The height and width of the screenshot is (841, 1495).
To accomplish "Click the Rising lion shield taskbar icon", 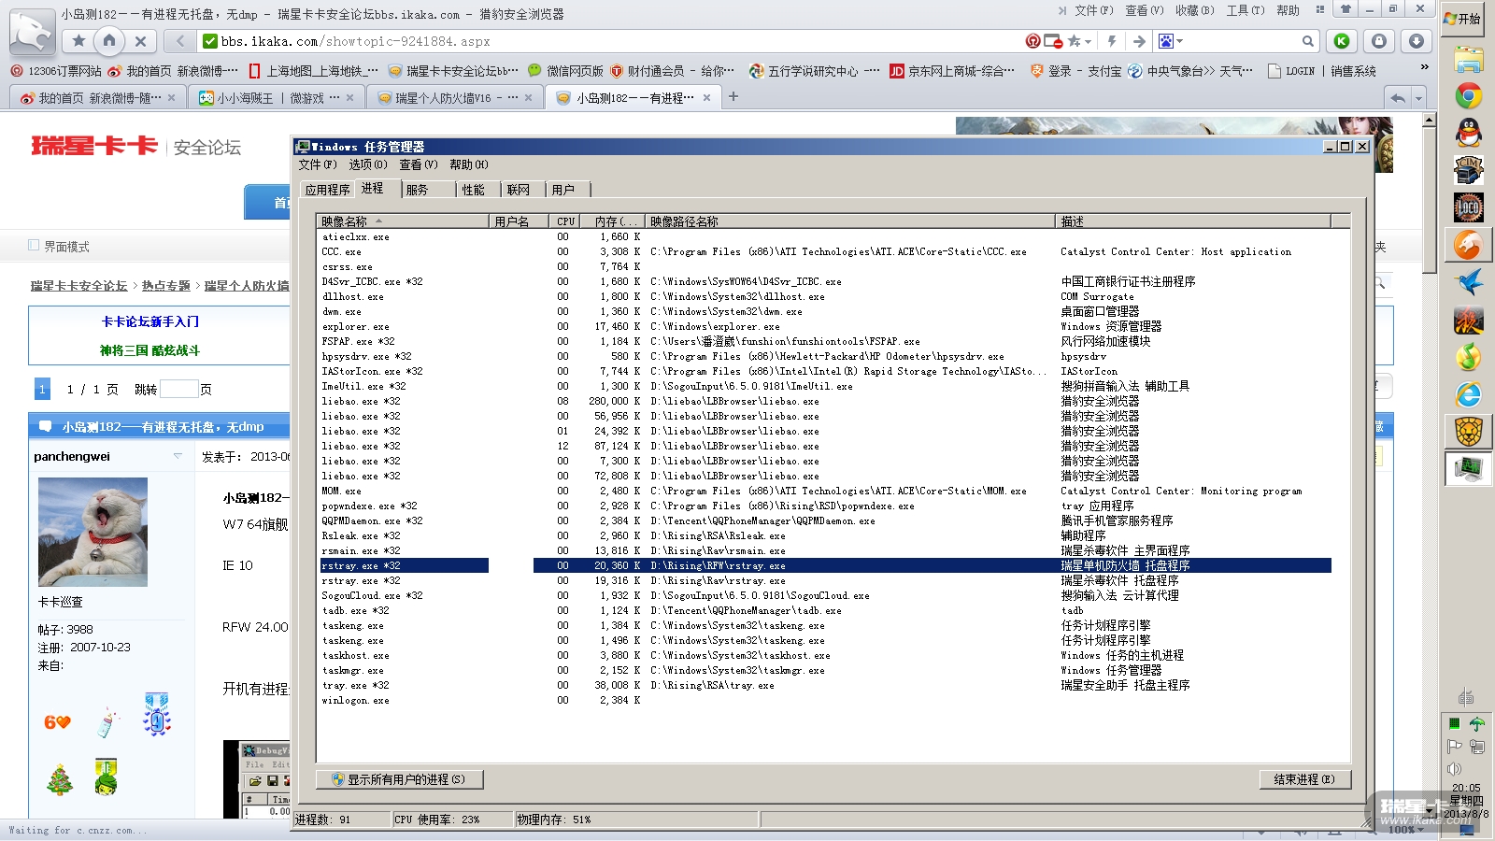I will click(x=1469, y=432).
